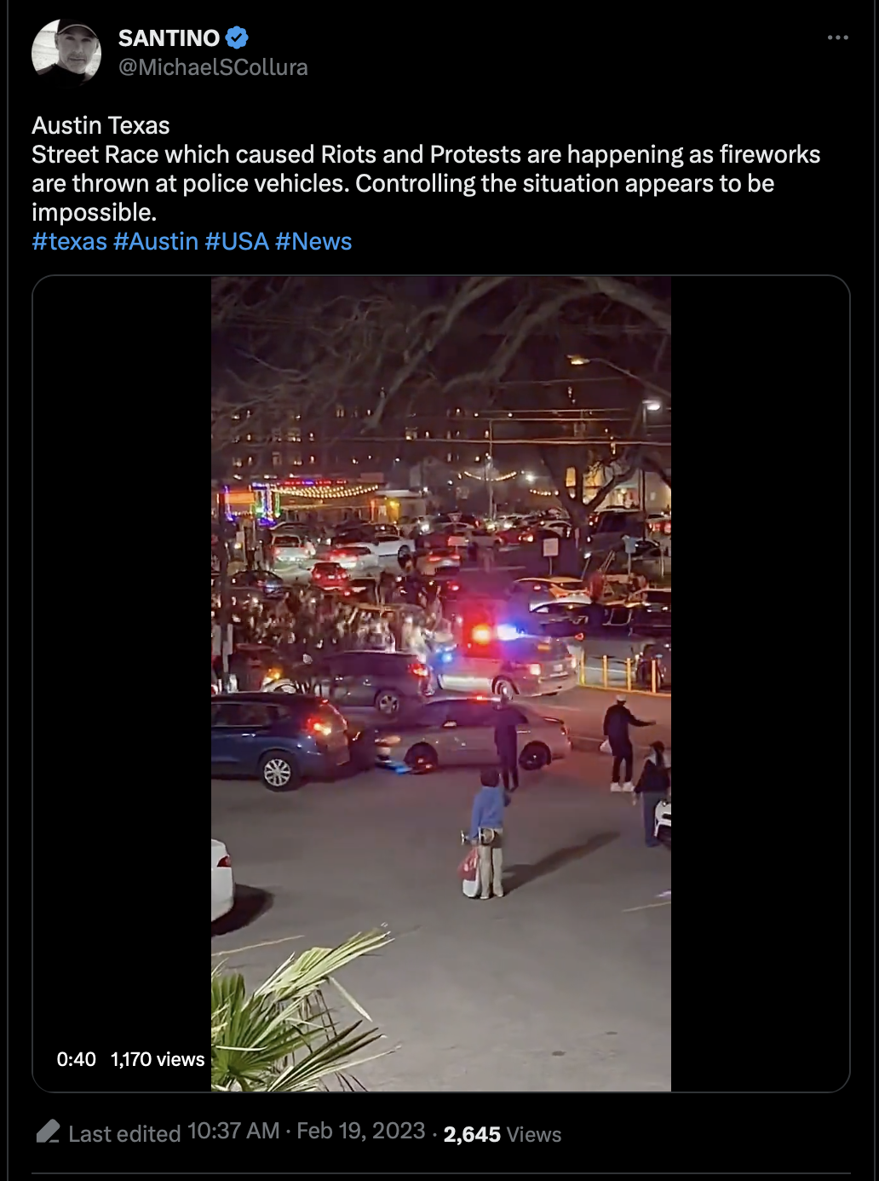
Task: View edit history via Last edited text
Action: click(124, 1133)
